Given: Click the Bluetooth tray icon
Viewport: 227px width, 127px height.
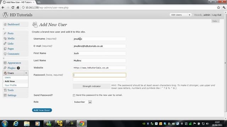Looking at the screenshot, I should pyautogui.click(x=148, y=124).
